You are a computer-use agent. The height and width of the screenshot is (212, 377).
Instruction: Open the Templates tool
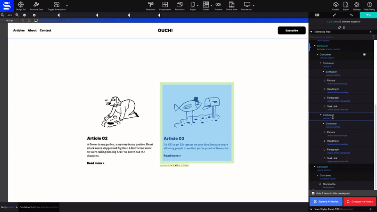[150, 6]
